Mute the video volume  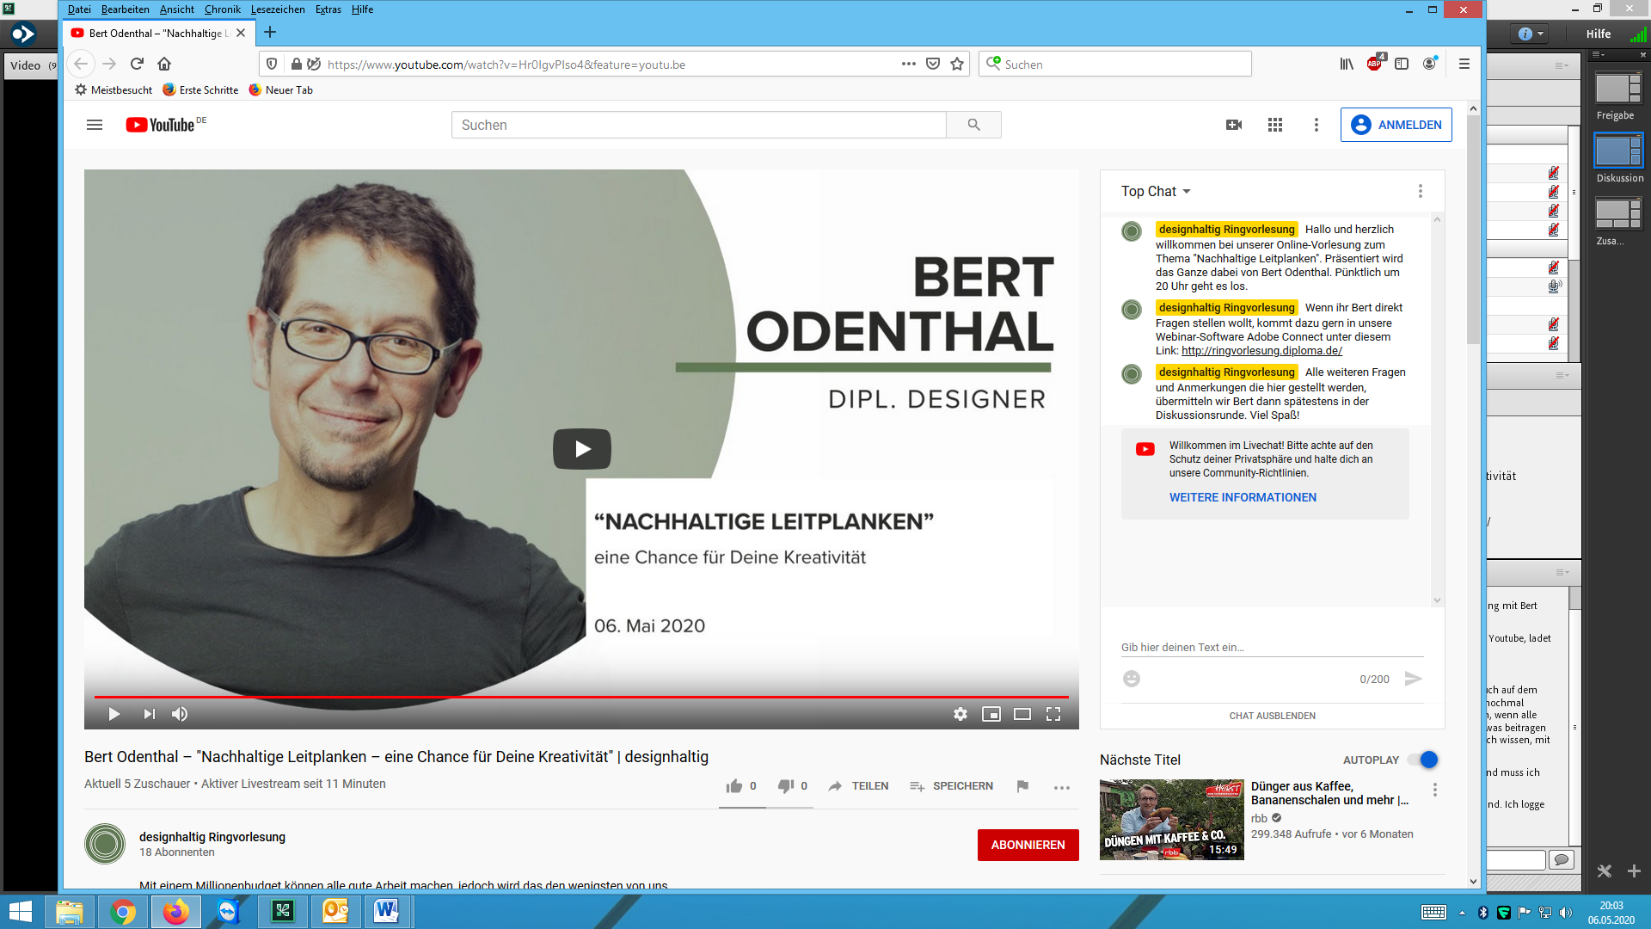point(180,714)
